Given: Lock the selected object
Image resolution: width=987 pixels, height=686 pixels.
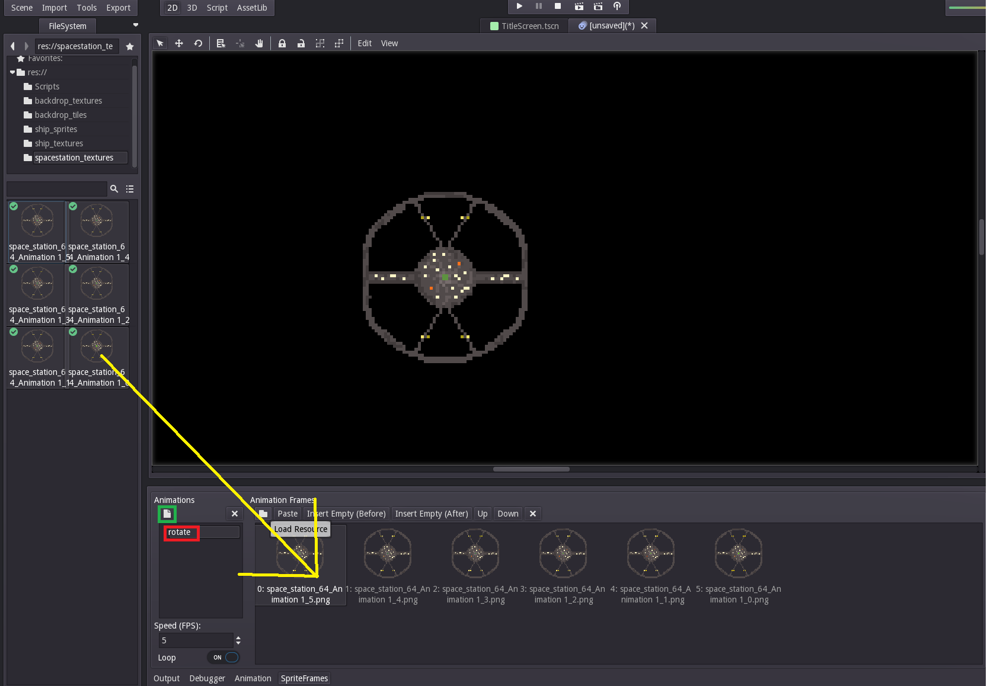Looking at the screenshot, I should (x=282, y=43).
